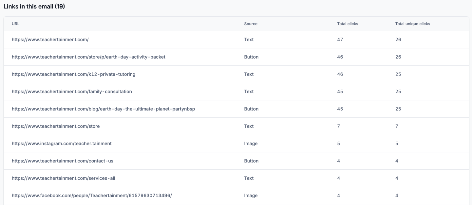Open the Facebook Teachertainment page link
Screen dimensions: 472x205
point(92,196)
